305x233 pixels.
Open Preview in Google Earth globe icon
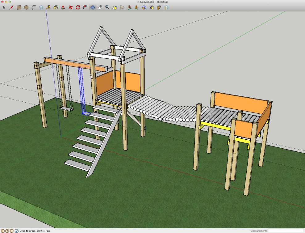pyautogui.click(x=144, y=7)
